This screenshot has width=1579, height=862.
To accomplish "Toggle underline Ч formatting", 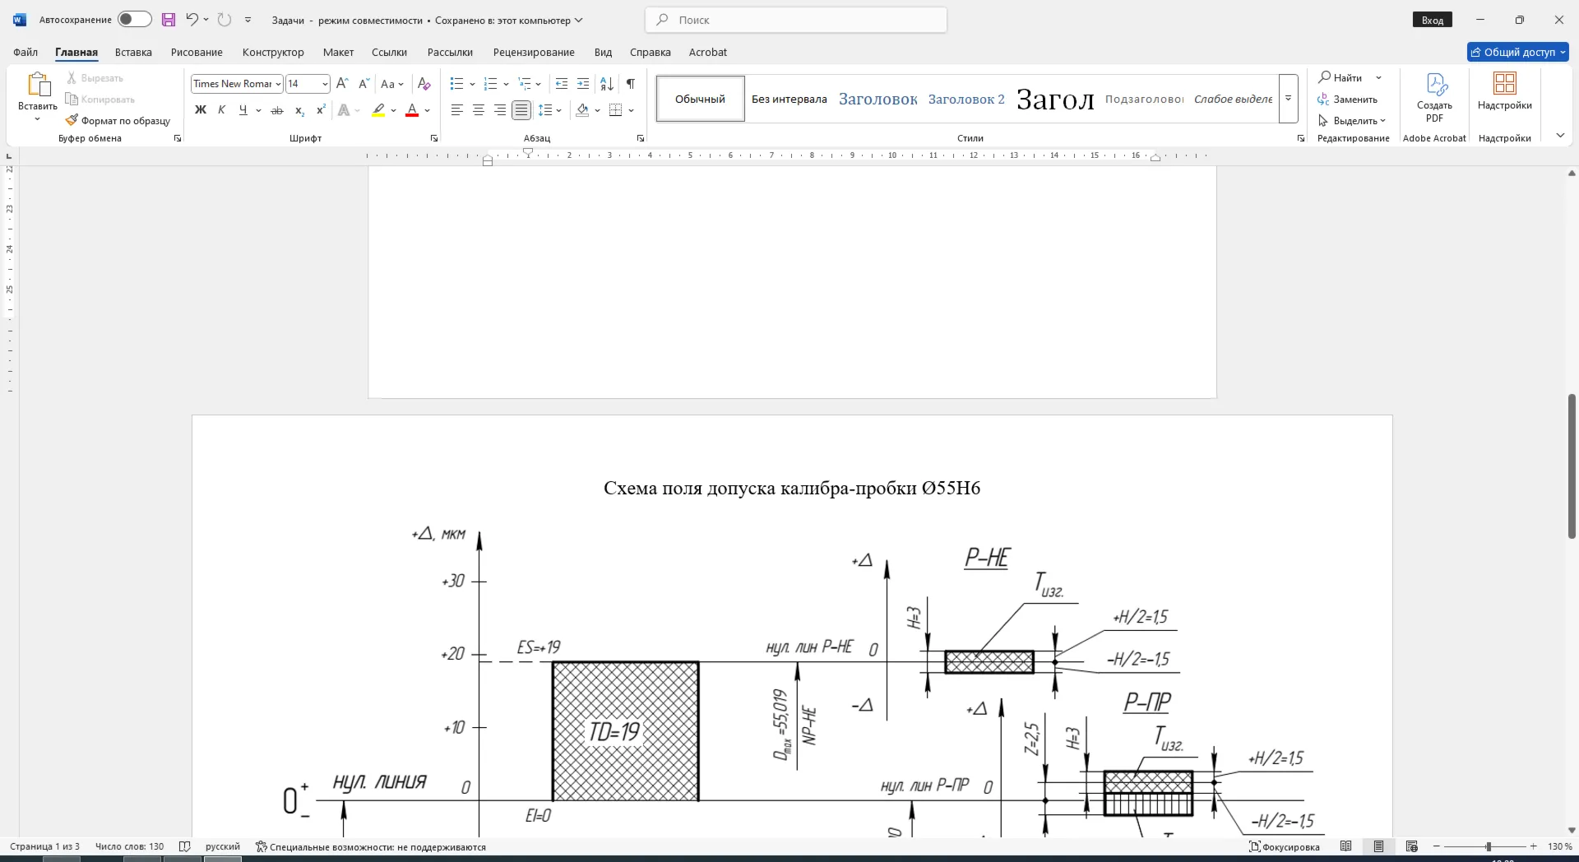I will point(243,110).
